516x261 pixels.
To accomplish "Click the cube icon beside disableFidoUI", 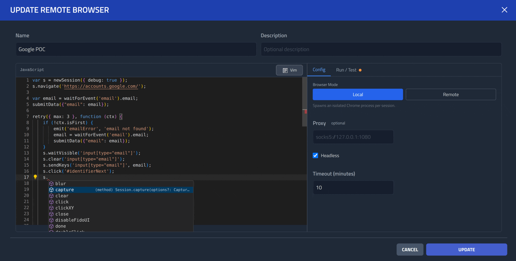I will point(51,220).
